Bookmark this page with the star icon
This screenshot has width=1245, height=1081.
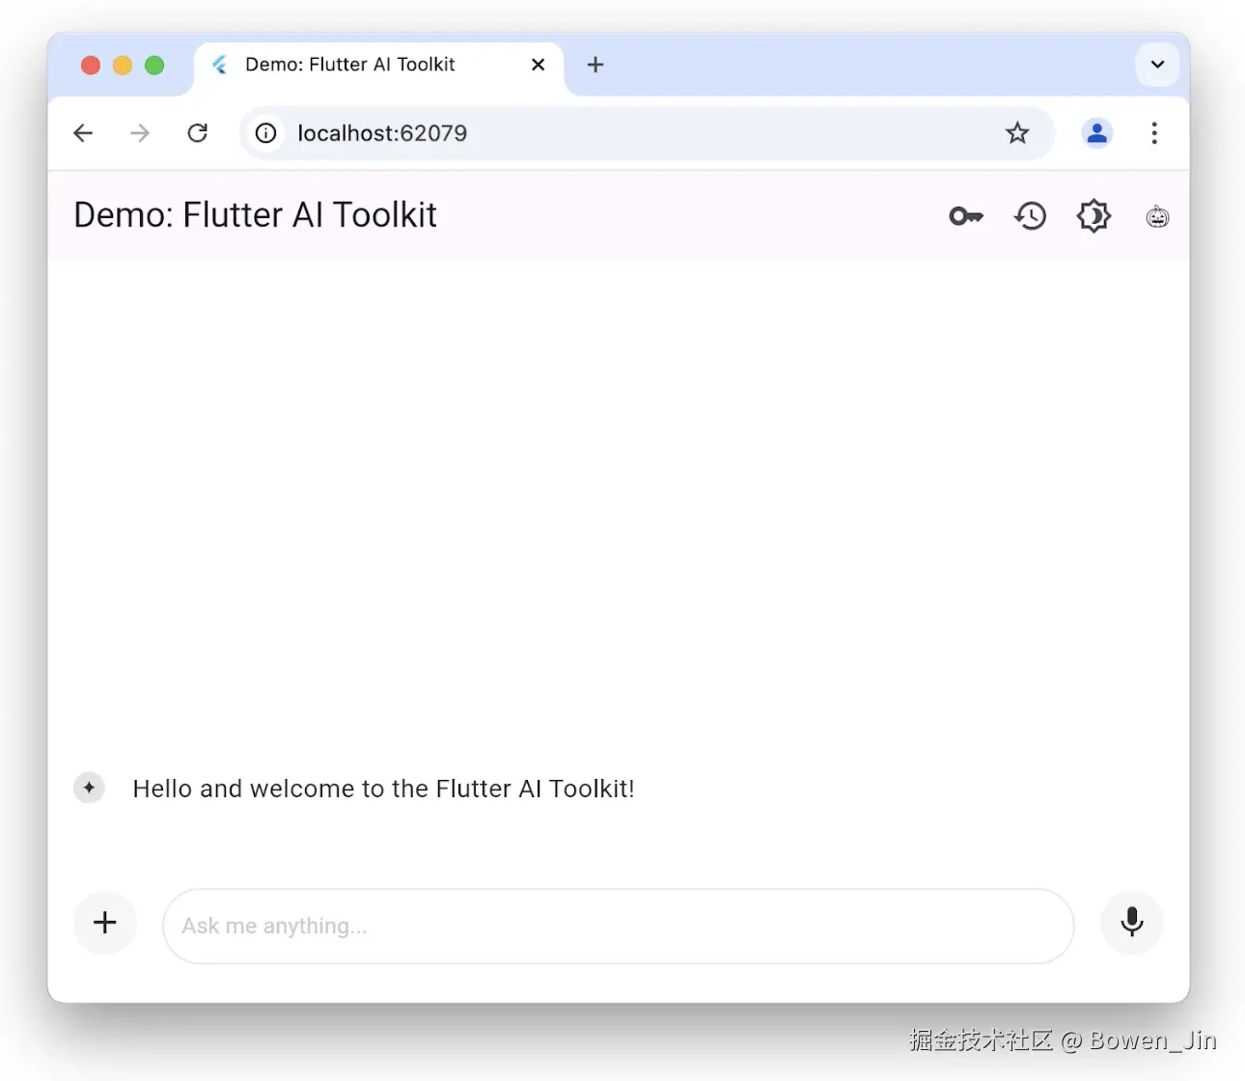[x=1017, y=133]
